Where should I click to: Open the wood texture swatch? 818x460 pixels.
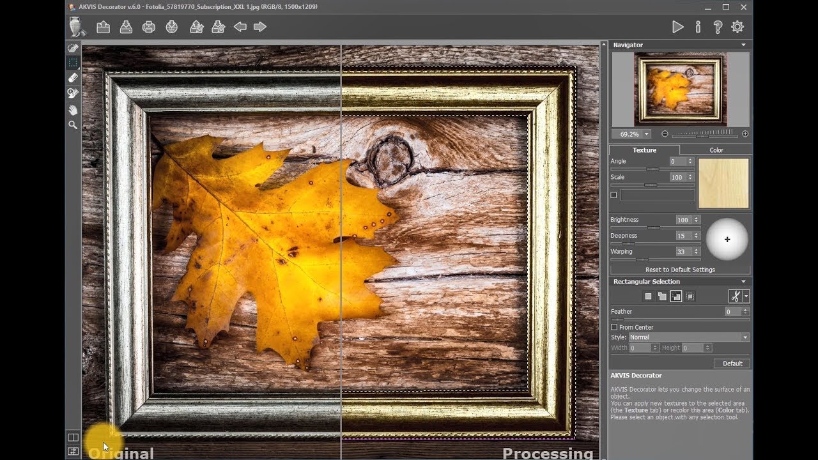coord(723,183)
